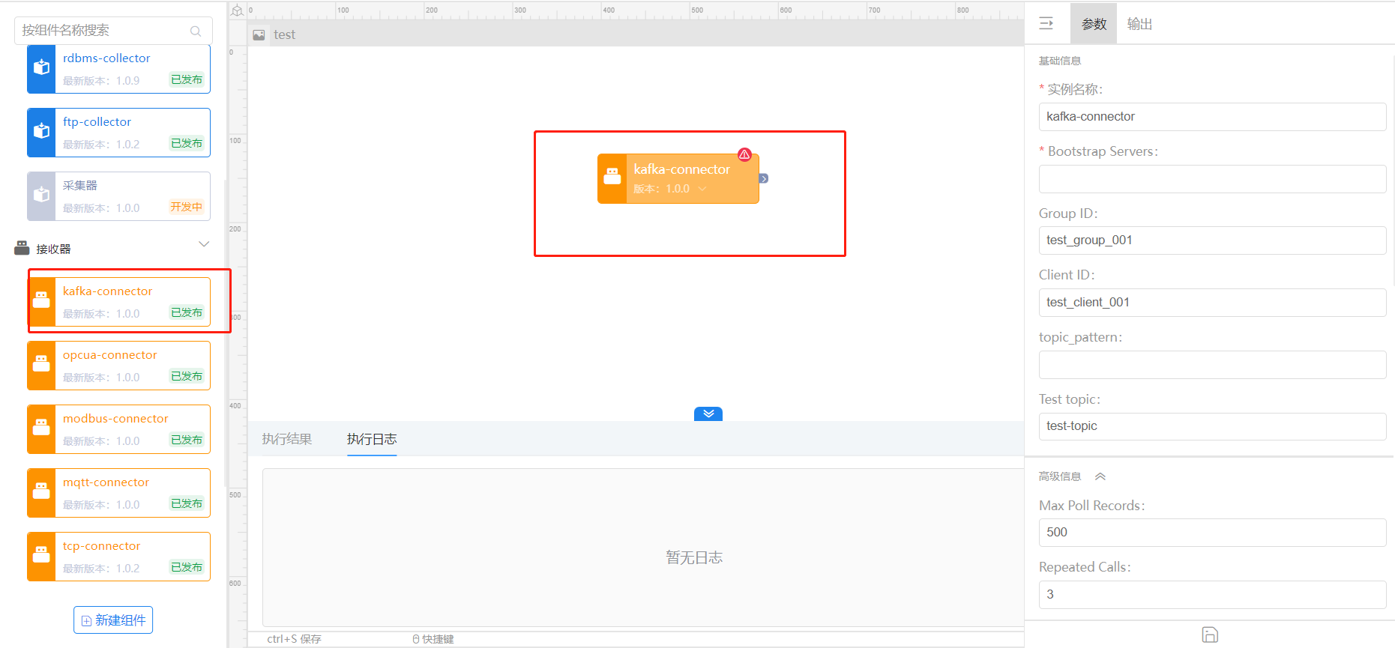This screenshot has height=648, width=1395.
Task: Open the 执行结果 tab
Action: click(x=287, y=439)
